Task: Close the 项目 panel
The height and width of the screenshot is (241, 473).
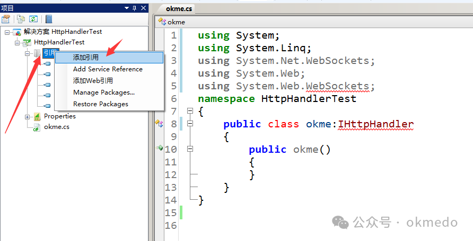Action: point(143,8)
